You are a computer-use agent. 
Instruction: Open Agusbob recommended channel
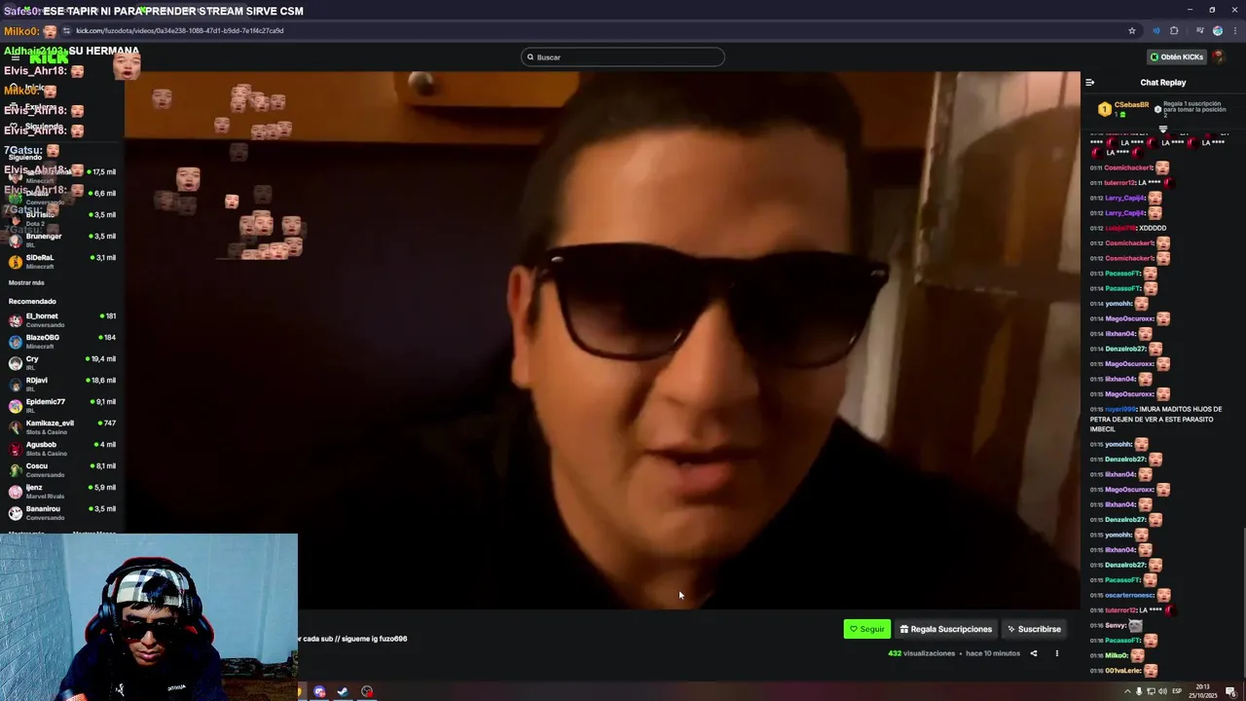point(62,448)
